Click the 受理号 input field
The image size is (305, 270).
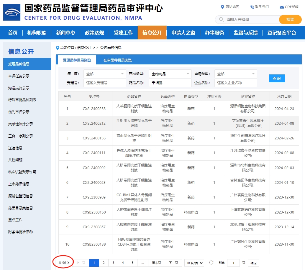(x=105, y=83)
